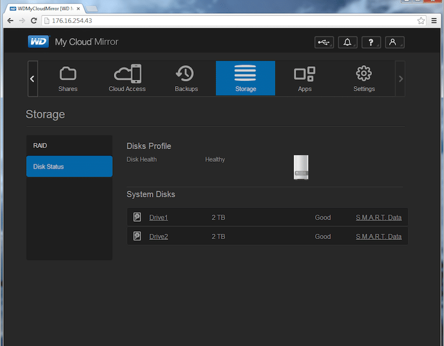Click the Good status for Drive2
This screenshot has width=444, height=346.
click(323, 236)
